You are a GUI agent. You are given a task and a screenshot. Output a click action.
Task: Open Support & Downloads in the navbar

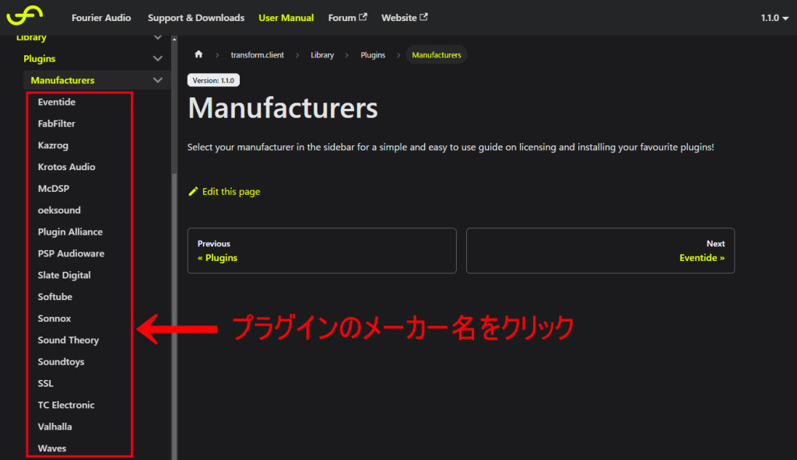(x=196, y=18)
